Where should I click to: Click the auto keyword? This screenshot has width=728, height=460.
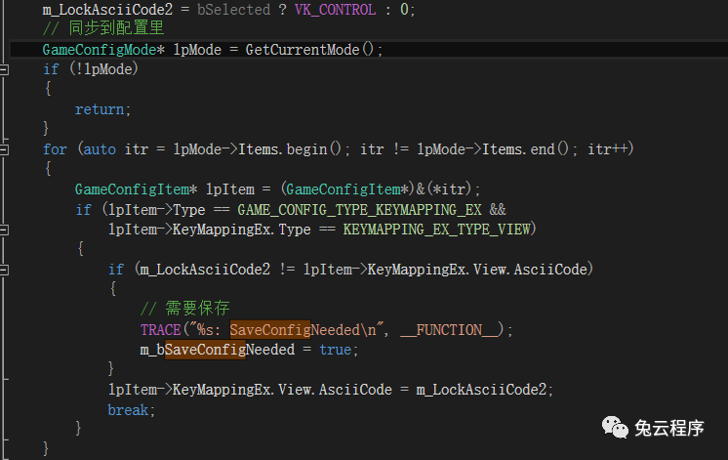(100, 149)
